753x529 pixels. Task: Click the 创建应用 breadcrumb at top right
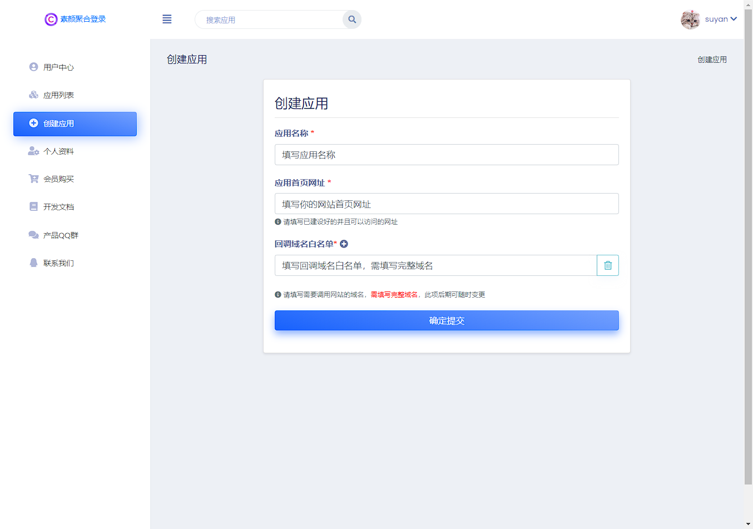point(712,59)
